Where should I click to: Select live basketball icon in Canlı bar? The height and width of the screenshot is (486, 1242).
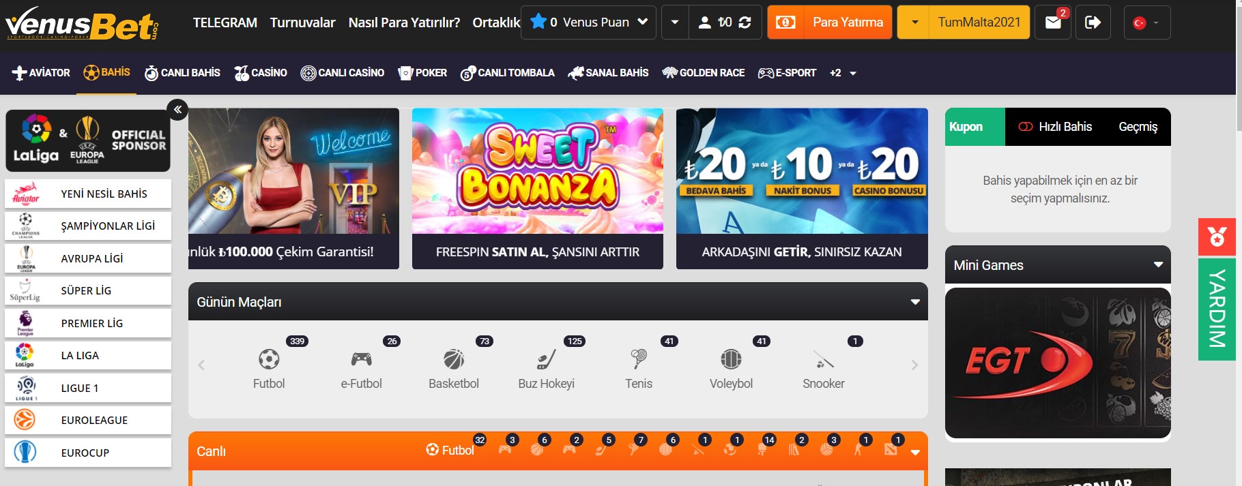click(x=537, y=449)
